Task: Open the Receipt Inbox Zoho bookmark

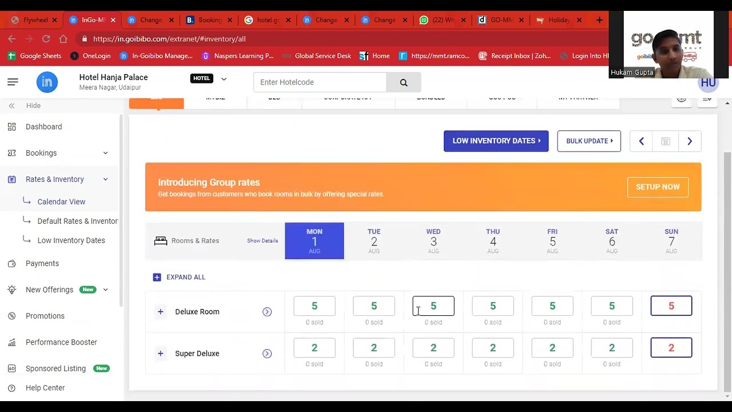Action: pyautogui.click(x=515, y=56)
